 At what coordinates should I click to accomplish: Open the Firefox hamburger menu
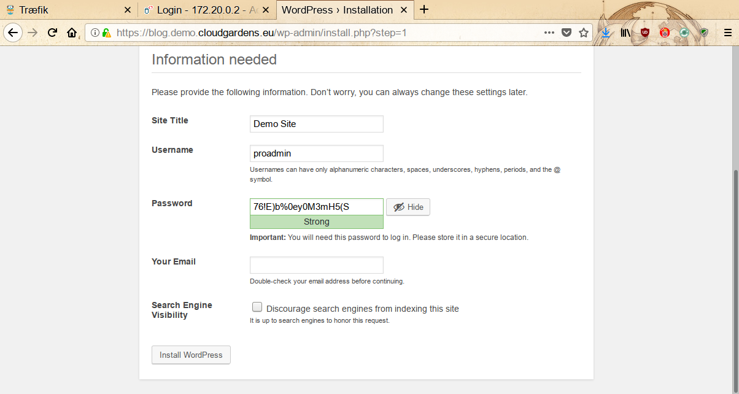(727, 33)
